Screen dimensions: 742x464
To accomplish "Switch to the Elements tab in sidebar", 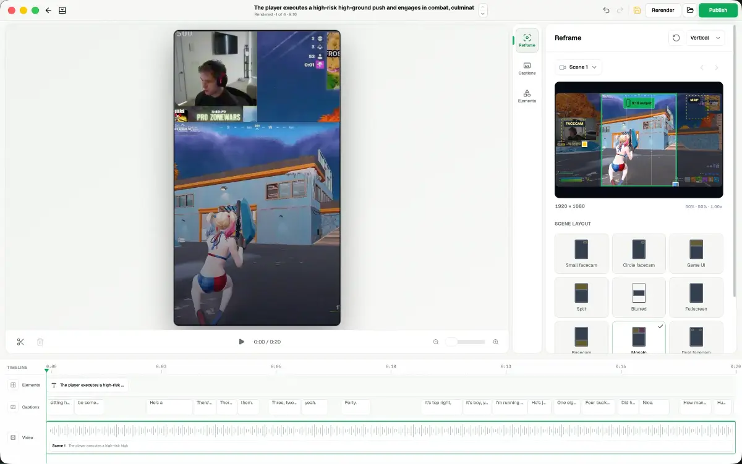I will coord(527,96).
